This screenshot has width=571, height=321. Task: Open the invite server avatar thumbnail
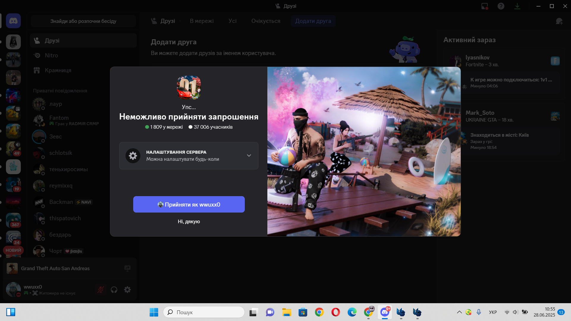tap(189, 88)
